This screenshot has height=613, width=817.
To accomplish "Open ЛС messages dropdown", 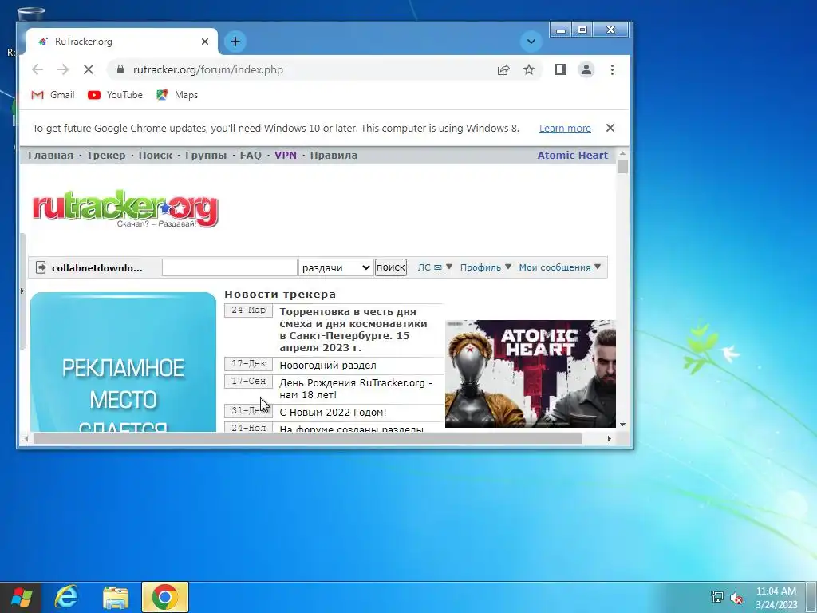I will click(x=435, y=267).
